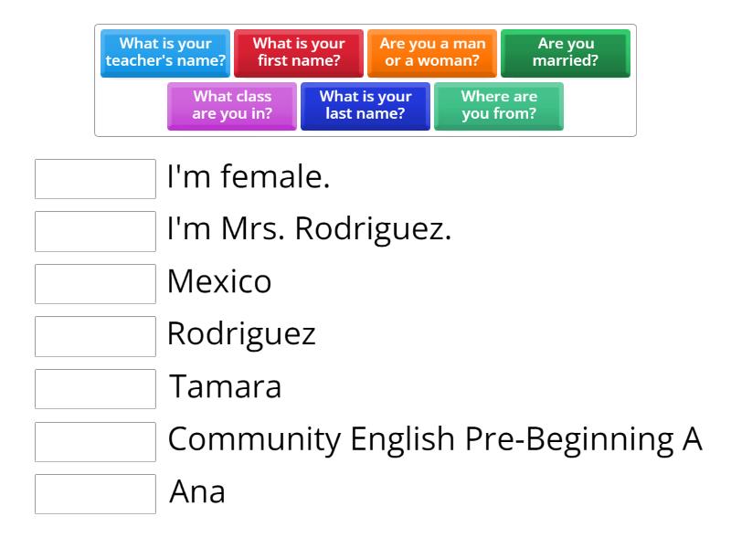
Task: Pick the orange "Are you a man or a woman?" tile
Action: [432, 53]
